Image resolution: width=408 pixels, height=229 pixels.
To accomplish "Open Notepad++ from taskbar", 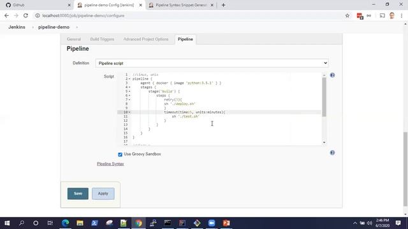I will click(x=124, y=223).
